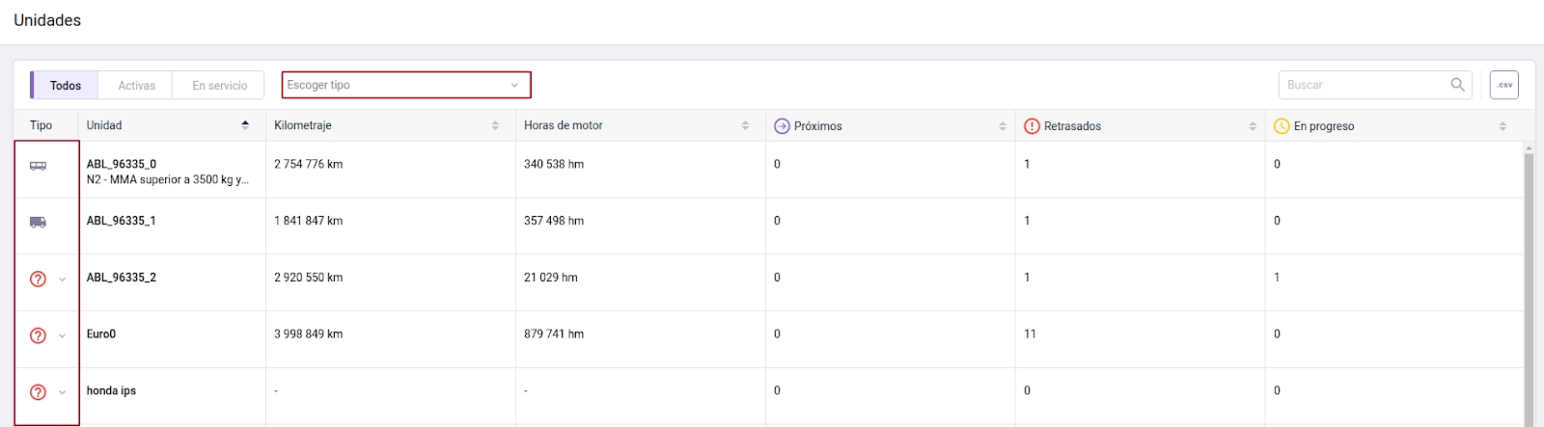
Task: Click the truck type icon for ABL_96335_1
Action: pyautogui.click(x=38, y=223)
